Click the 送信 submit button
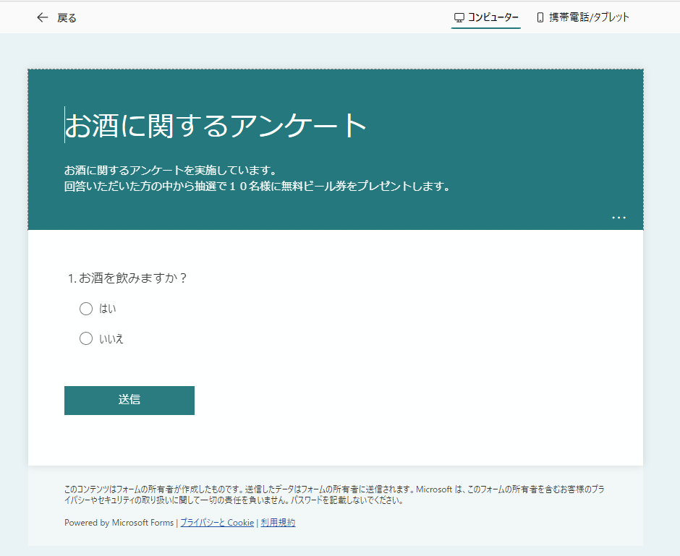The height and width of the screenshot is (556, 680). [x=129, y=401]
